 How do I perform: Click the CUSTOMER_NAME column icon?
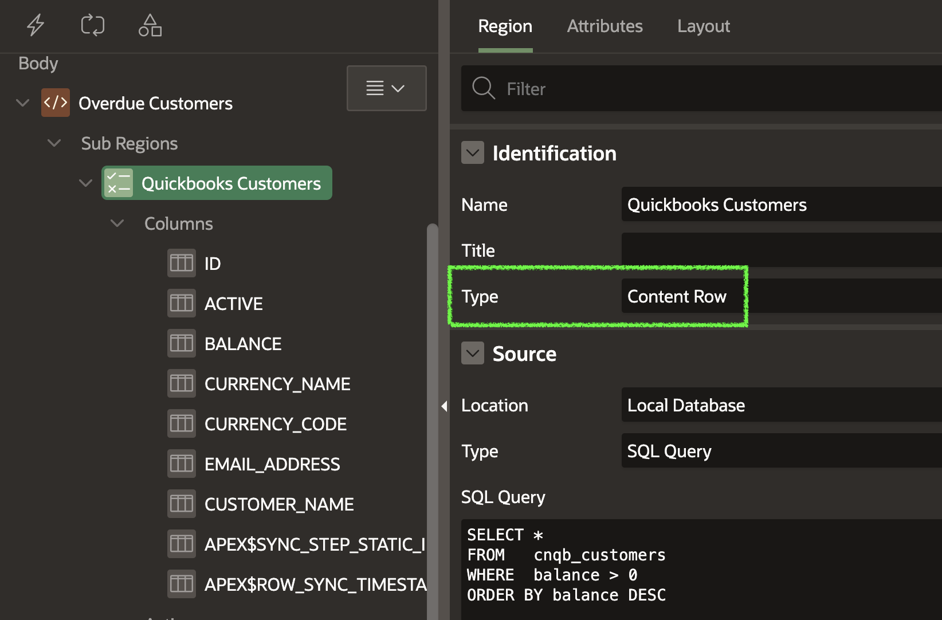click(182, 504)
